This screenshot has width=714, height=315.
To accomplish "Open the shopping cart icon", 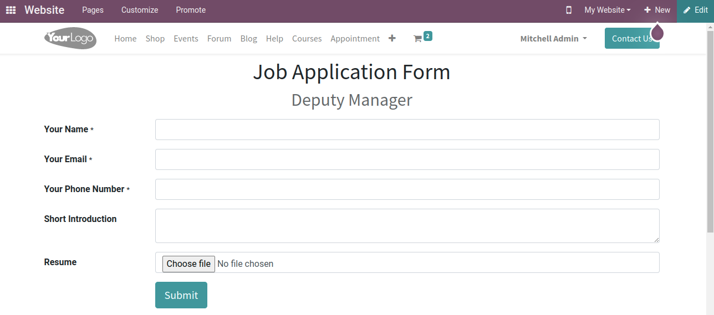I will (x=418, y=39).
